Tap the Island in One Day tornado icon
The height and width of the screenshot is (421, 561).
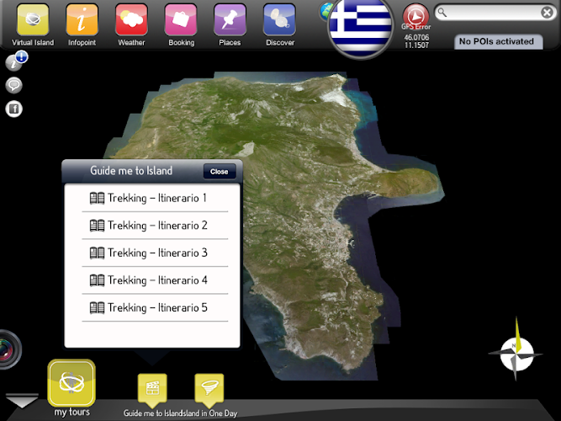point(209,390)
